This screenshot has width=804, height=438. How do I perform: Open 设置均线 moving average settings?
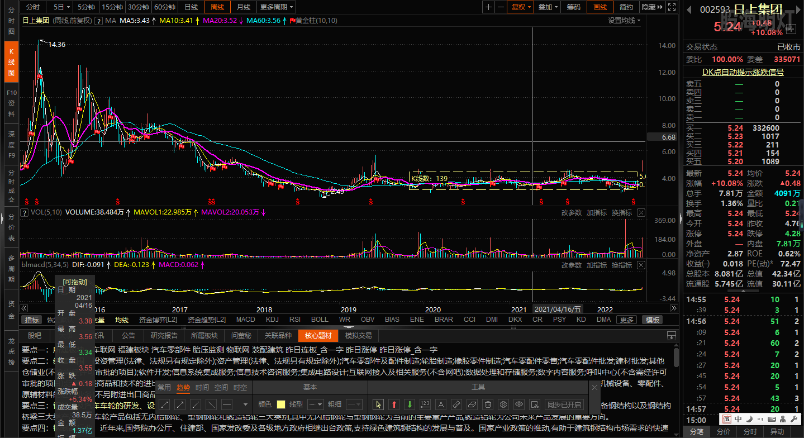tap(624, 21)
